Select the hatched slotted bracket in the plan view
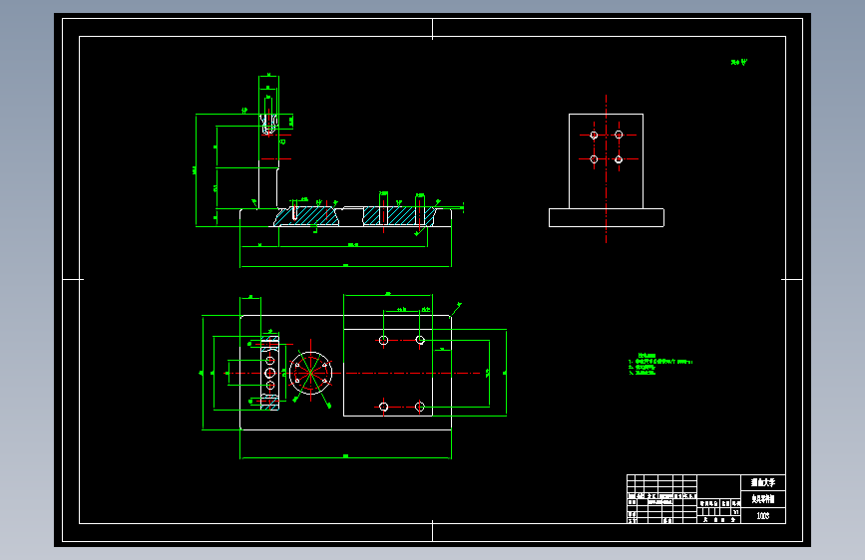The height and width of the screenshot is (560, 865). click(x=269, y=373)
